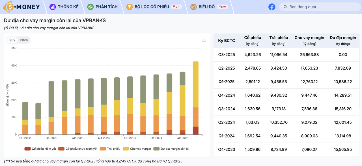Click the Dư địa margin column header
The width and height of the screenshot is (362, 166).
(x=343, y=40)
